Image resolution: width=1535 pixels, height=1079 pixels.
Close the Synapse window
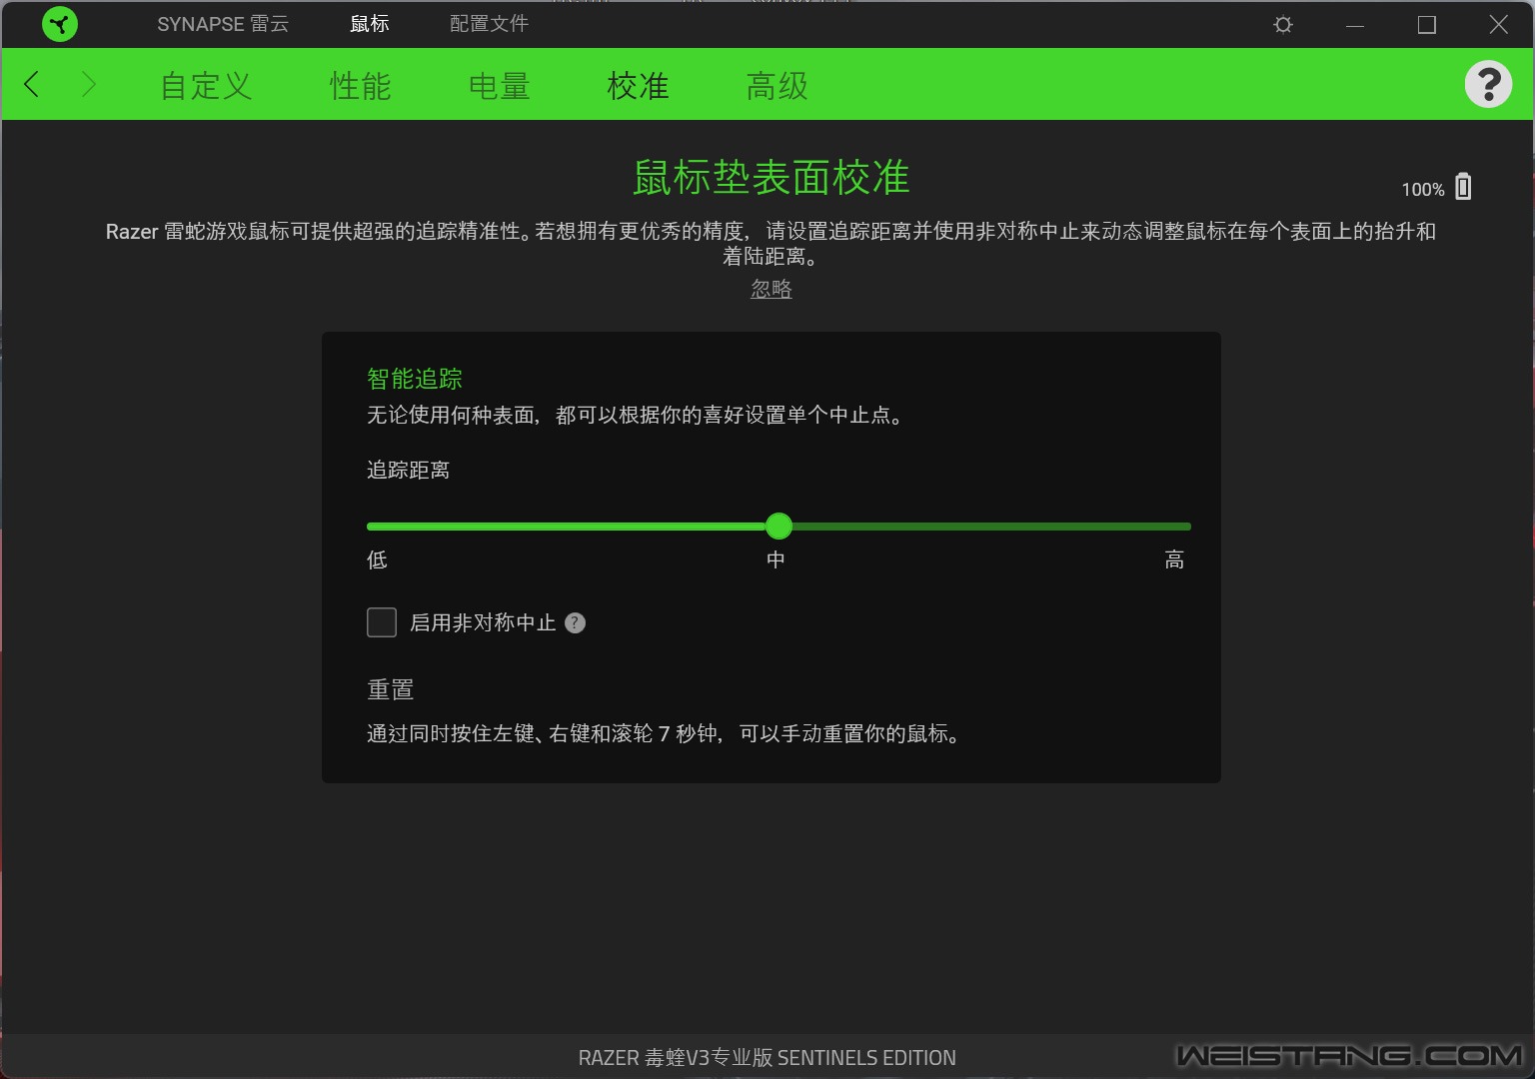coord(1499,25)
